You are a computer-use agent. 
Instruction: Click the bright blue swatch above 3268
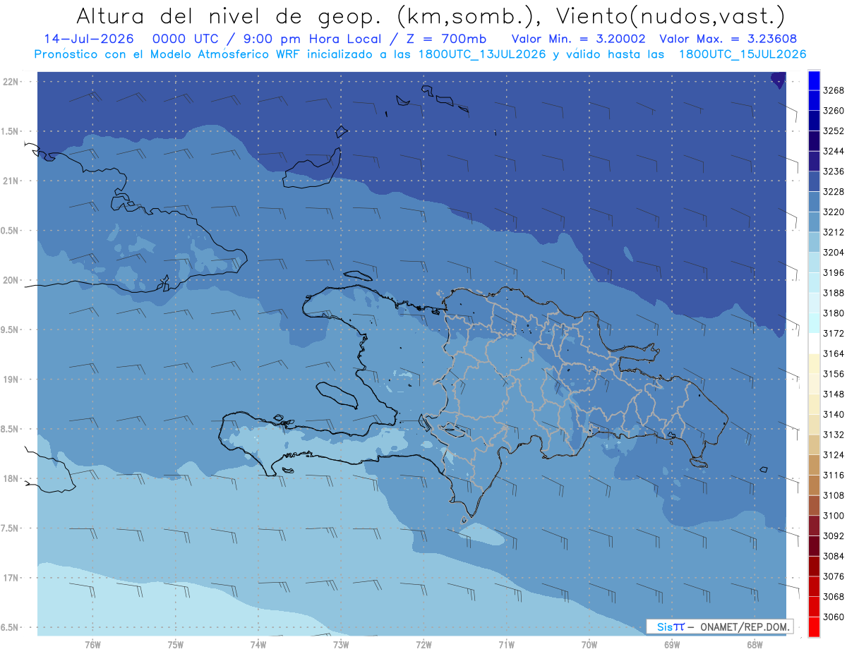[814, 80]
